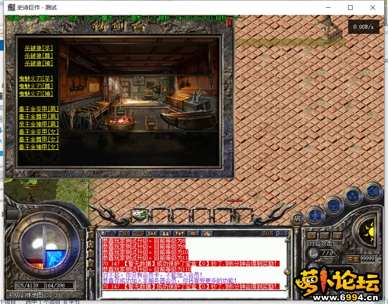Open the shop via the 店 round button
The width and height of the screenshot is (388, 304).
click(x=297, y=218)
